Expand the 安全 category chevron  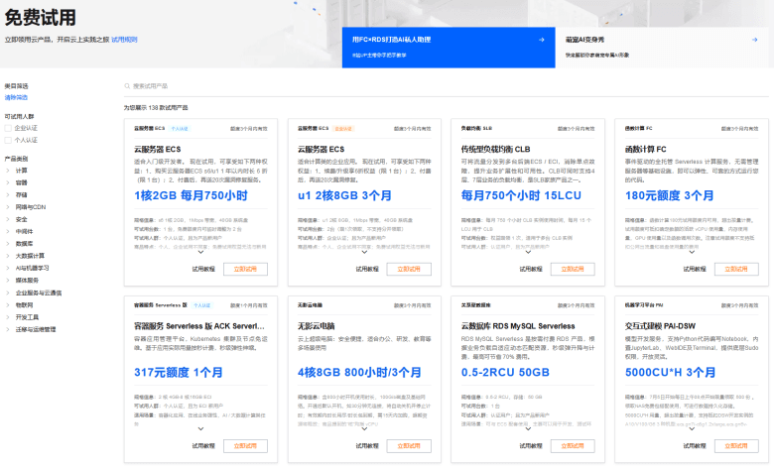point(7,219)
